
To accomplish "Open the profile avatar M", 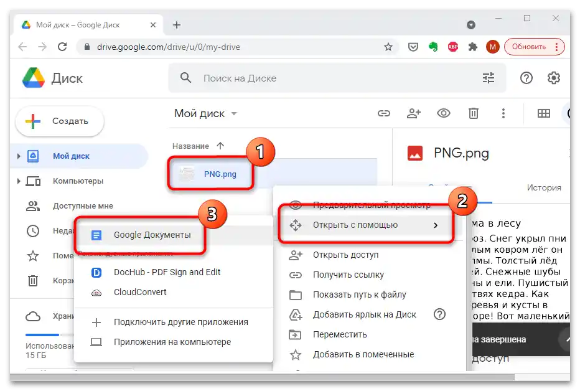I will 493,47.
